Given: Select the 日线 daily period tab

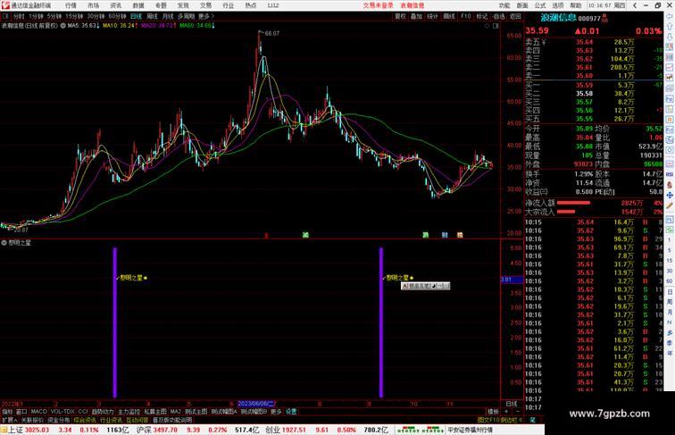Looking at the screenshot, I should coord(136,16).
